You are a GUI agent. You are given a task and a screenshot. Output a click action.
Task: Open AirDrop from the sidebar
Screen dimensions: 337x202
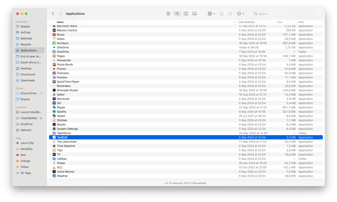(25, 32)
